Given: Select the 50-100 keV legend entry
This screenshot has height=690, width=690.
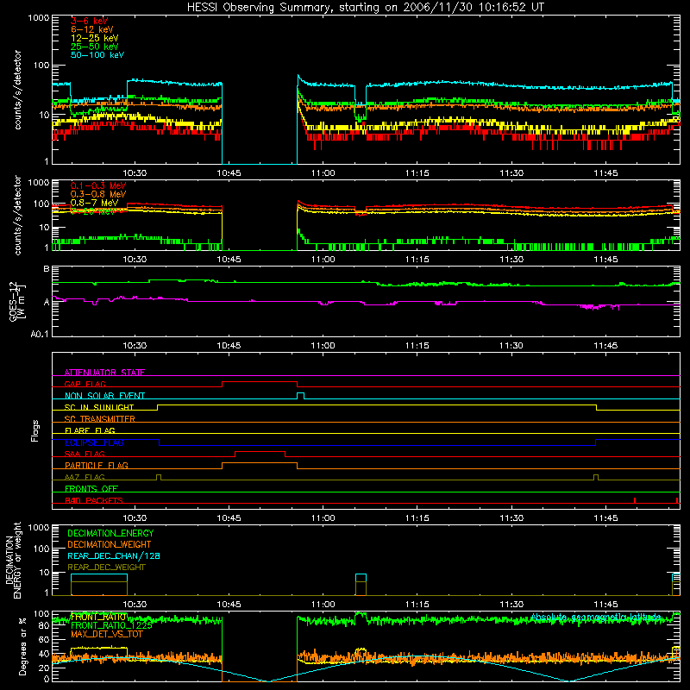Looking at the screenshot, I should [x=97, y=55].
